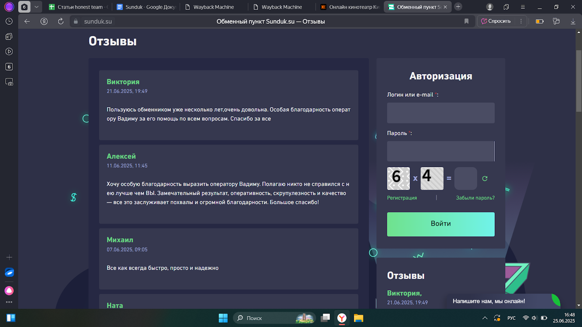Open sidebar more options ellipsis
This screenshot has height=327, width=582.
coord(9,302)
